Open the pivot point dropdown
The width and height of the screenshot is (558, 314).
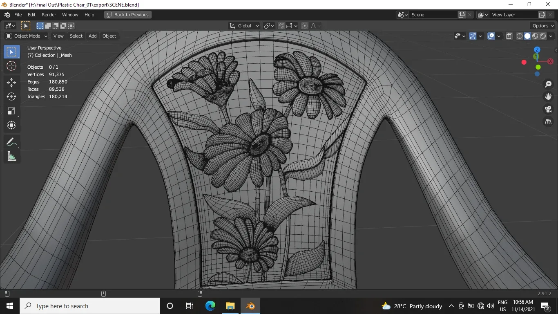point(269,26)
